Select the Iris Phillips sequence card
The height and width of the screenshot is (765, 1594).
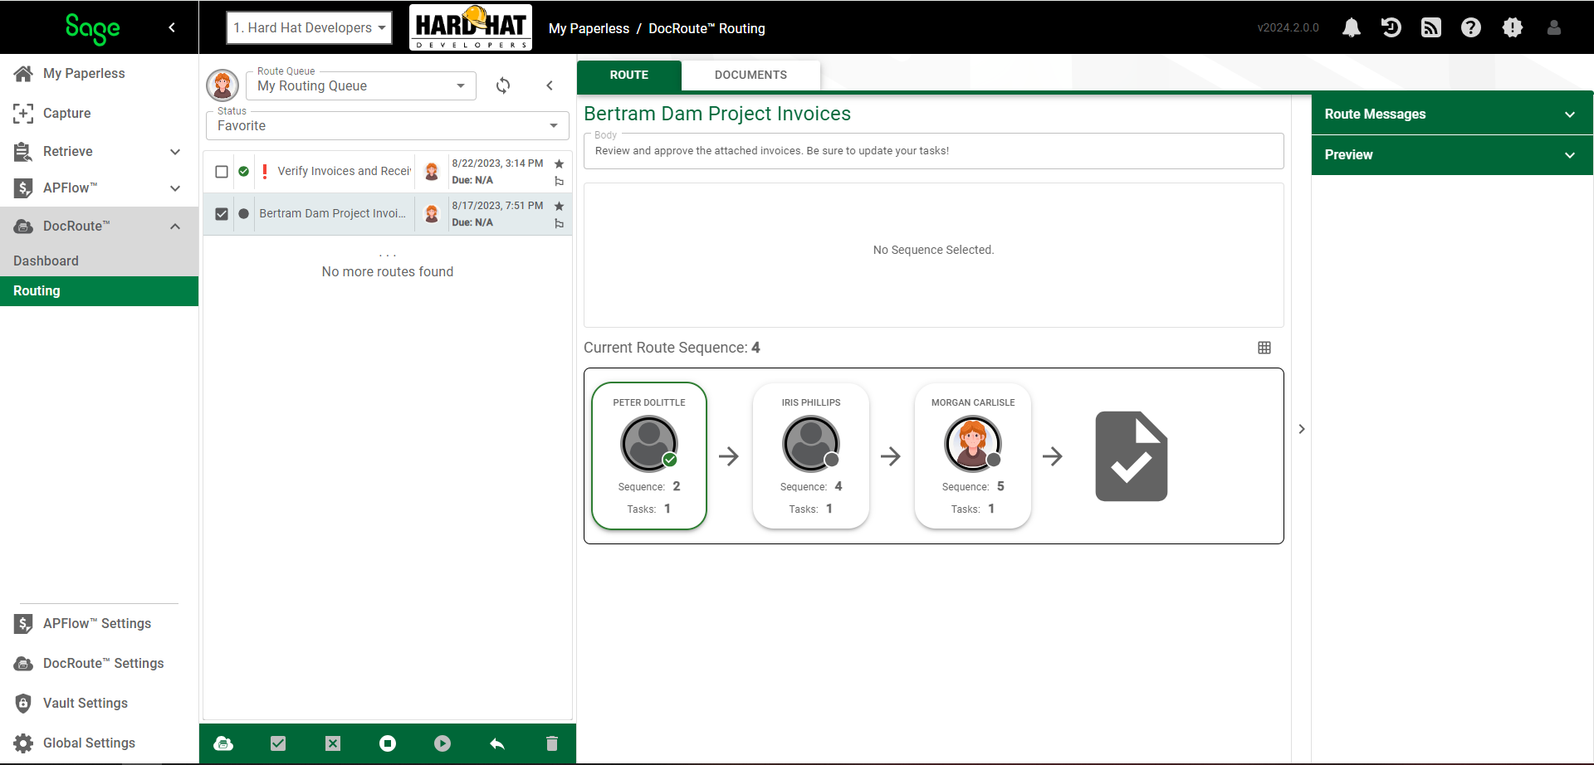(811, 456)
